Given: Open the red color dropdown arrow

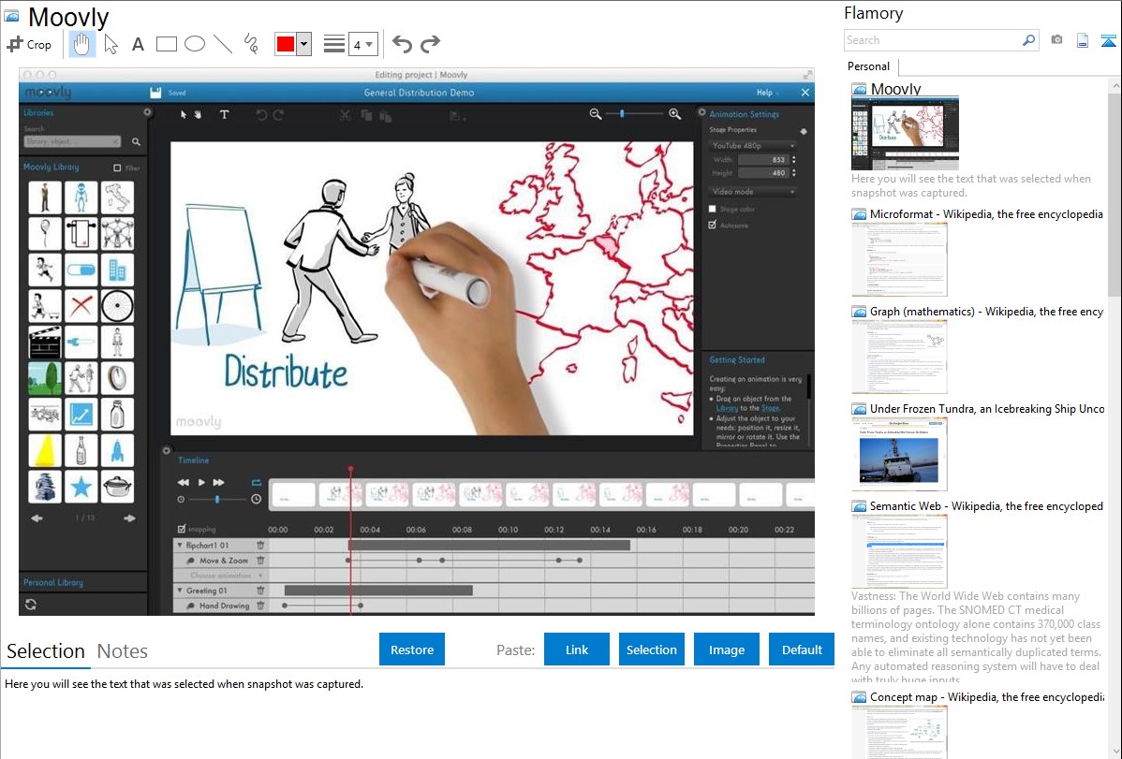Looking at the screenshot, I should pos(303,44).
